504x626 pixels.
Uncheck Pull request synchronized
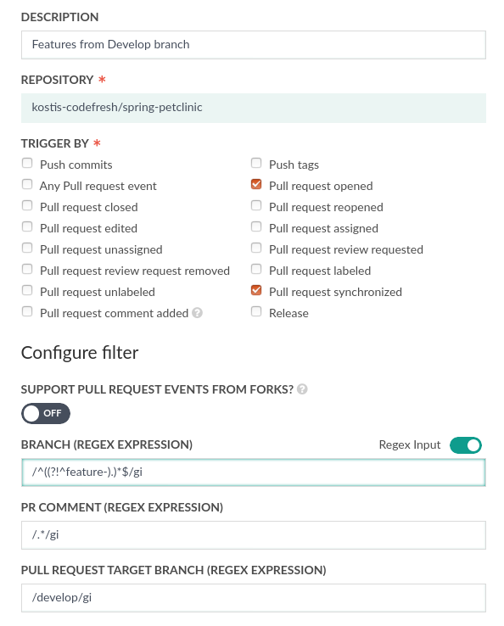(256, 291)
